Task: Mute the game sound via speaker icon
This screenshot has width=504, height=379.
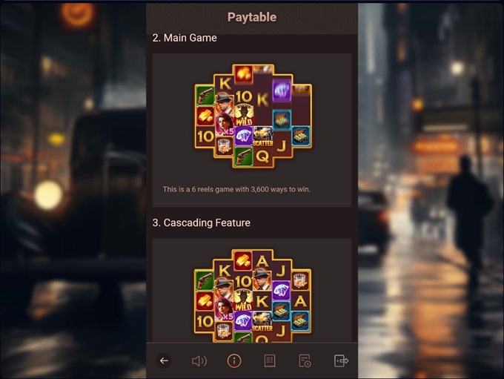Action: (199, 361)
